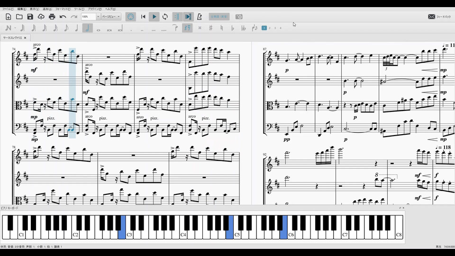Toggle the rest button
The image size is (455, 256).
(x=187, y=28)
